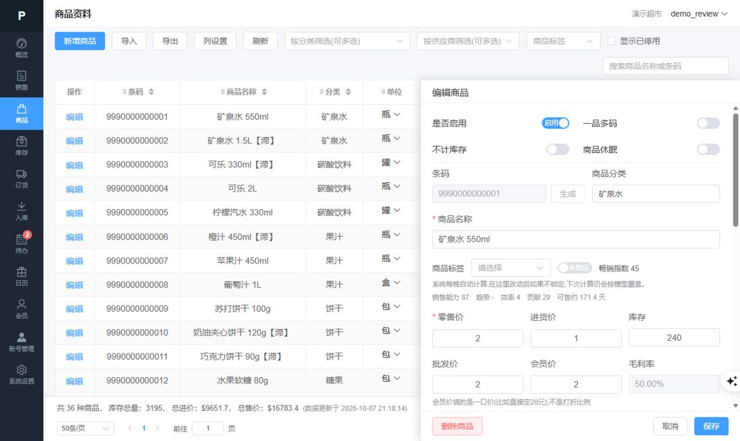This screenshot has width=740, height=441.
Task: Click the 前往 page number input
Action: [208, 428]
